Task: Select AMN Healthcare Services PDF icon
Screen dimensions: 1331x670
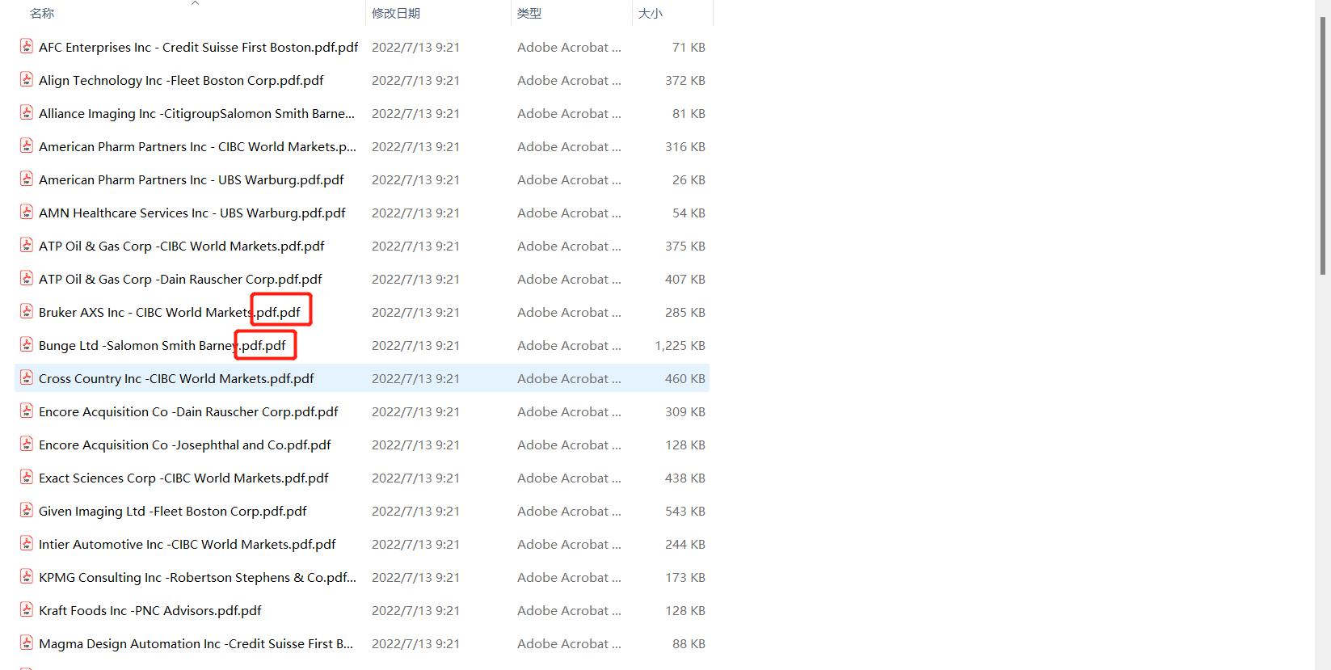Action: click(x=27, y=212)
